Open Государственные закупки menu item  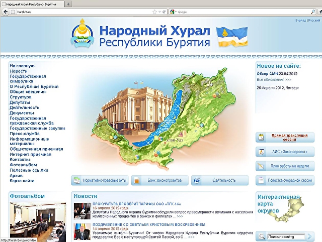37,128
